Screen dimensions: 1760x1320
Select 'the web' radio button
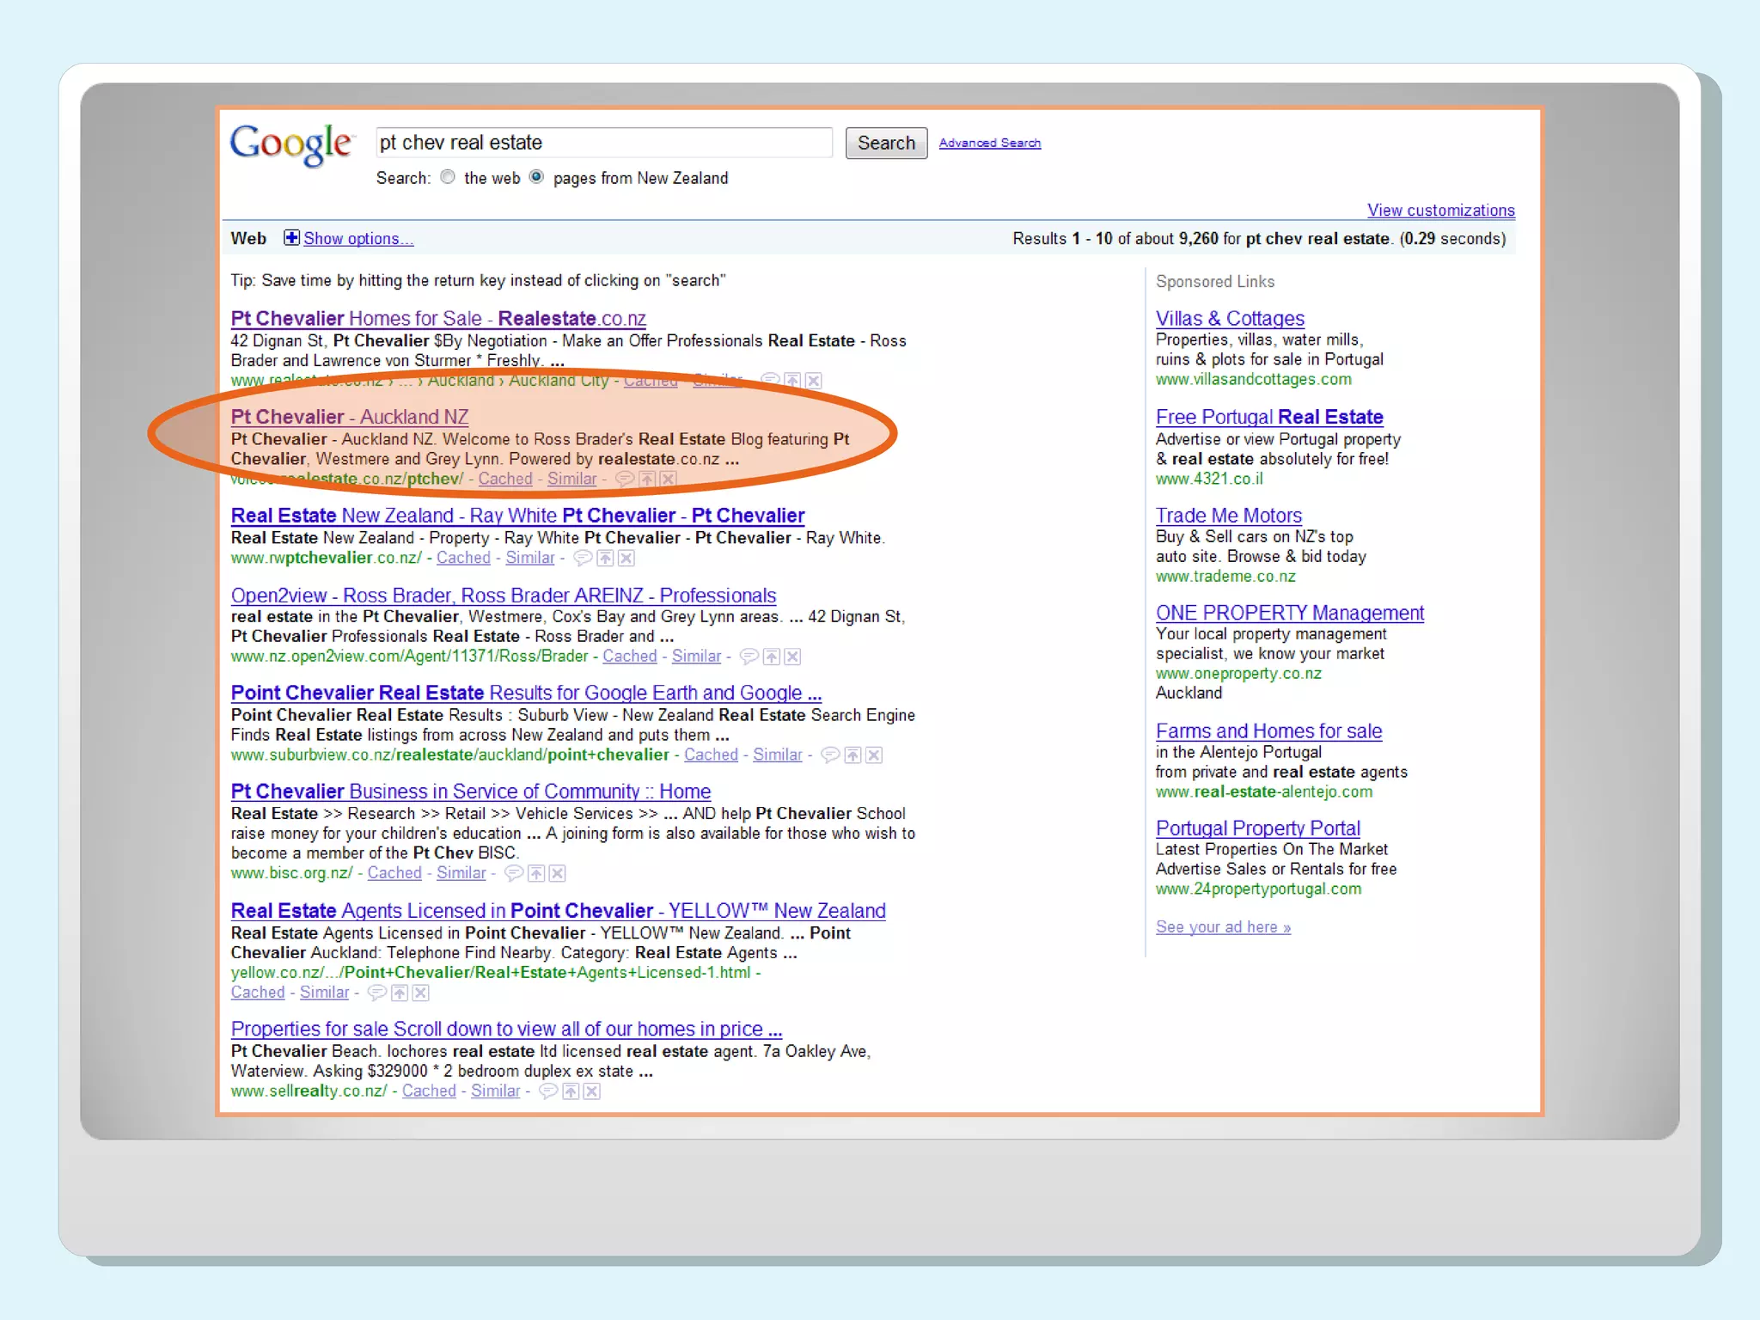coord(448,177)
